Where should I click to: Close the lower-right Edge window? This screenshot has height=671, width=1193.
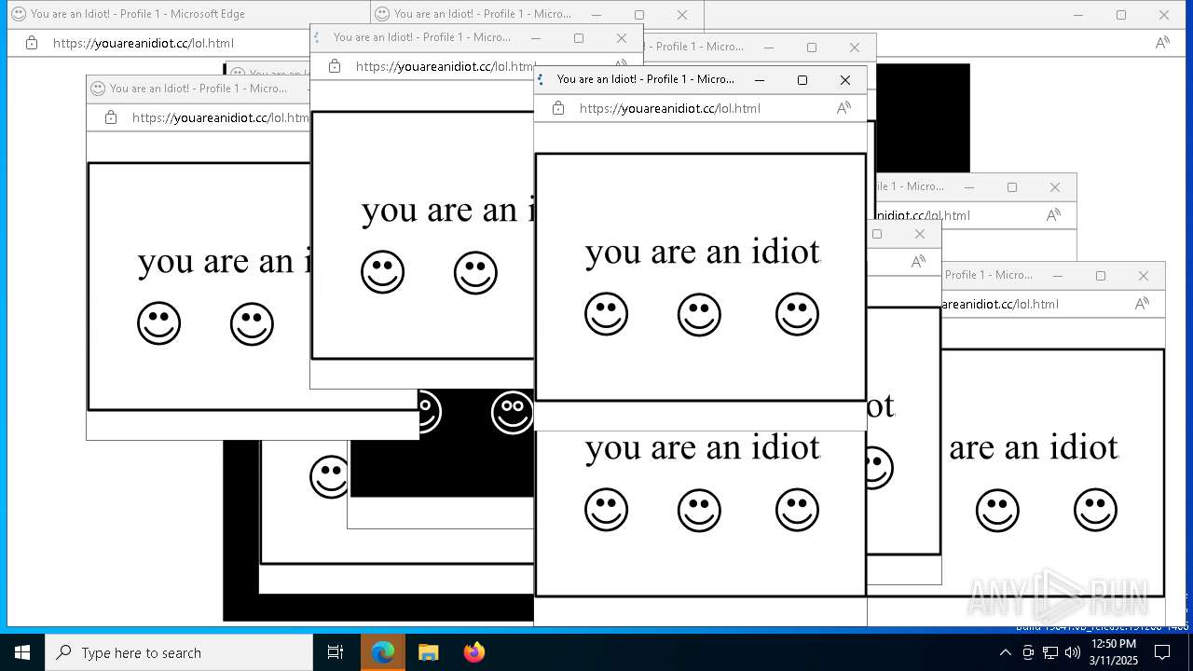point(1144,276)
